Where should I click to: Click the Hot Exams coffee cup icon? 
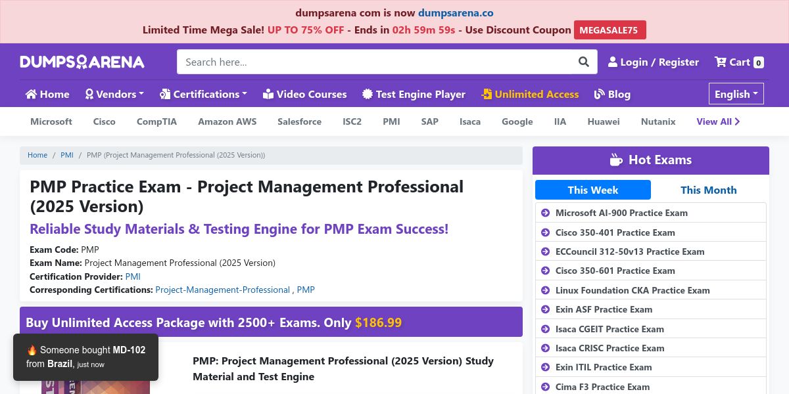click(x=616, y=160)
